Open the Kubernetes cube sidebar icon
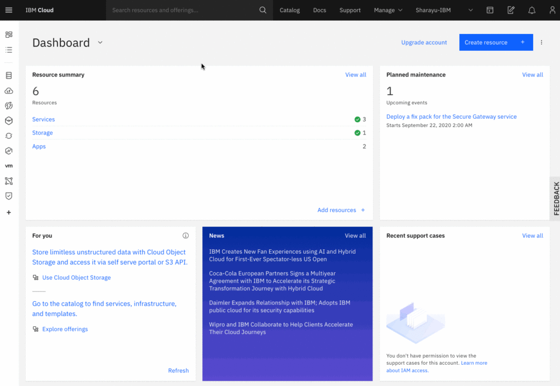This screenshot has width=560, height=386. click(9, 121)
